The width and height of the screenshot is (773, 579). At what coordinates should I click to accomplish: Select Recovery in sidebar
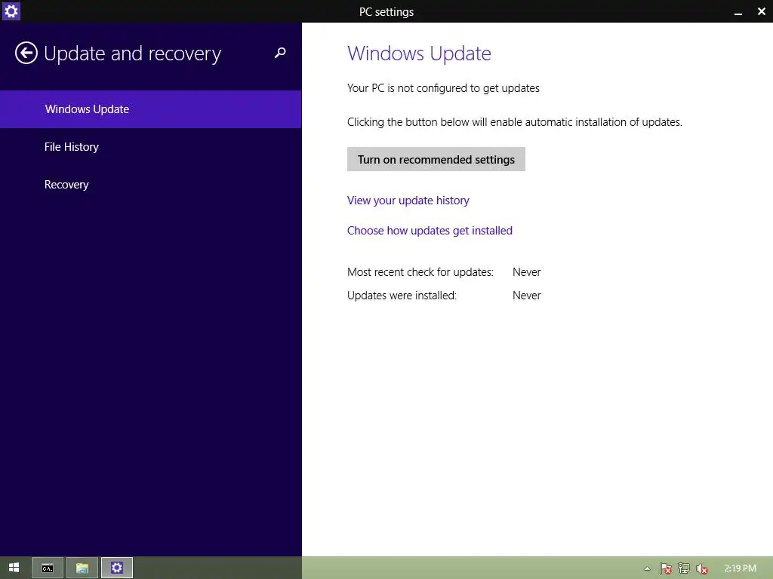[x=150, y=185]
